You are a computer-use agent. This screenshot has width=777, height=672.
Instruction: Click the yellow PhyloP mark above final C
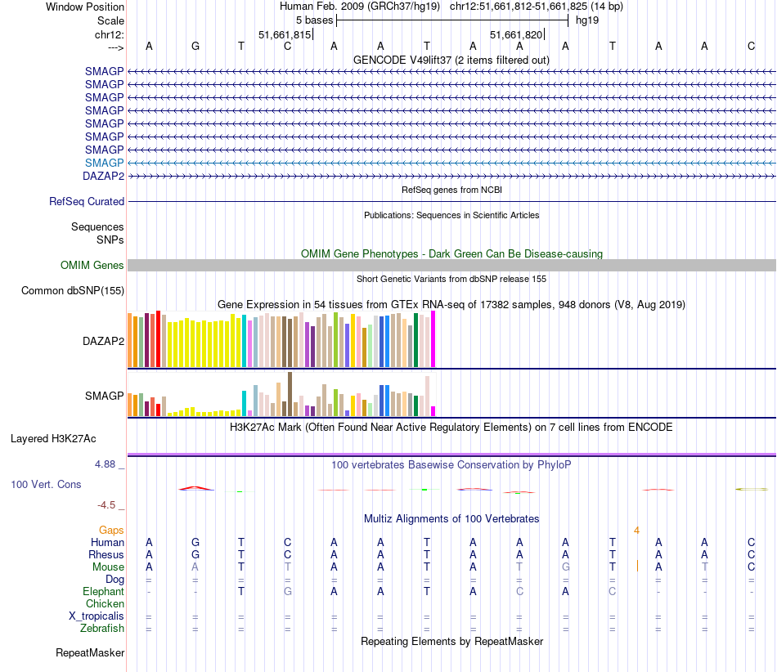pyautogui.click(x=751, y=489)
